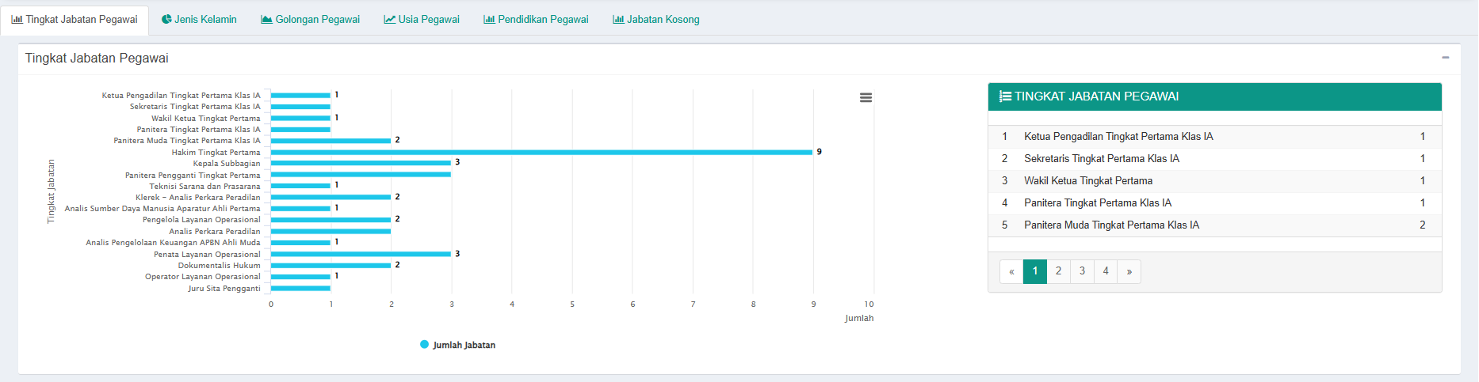Click axis label Operator Layanan Operasional
This screenshot has height=382, width=1479.
(x=202, y=277)
